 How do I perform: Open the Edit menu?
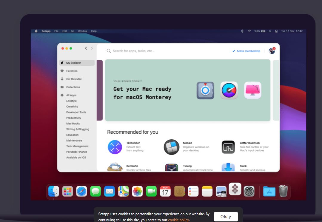[x=64, y=31]
